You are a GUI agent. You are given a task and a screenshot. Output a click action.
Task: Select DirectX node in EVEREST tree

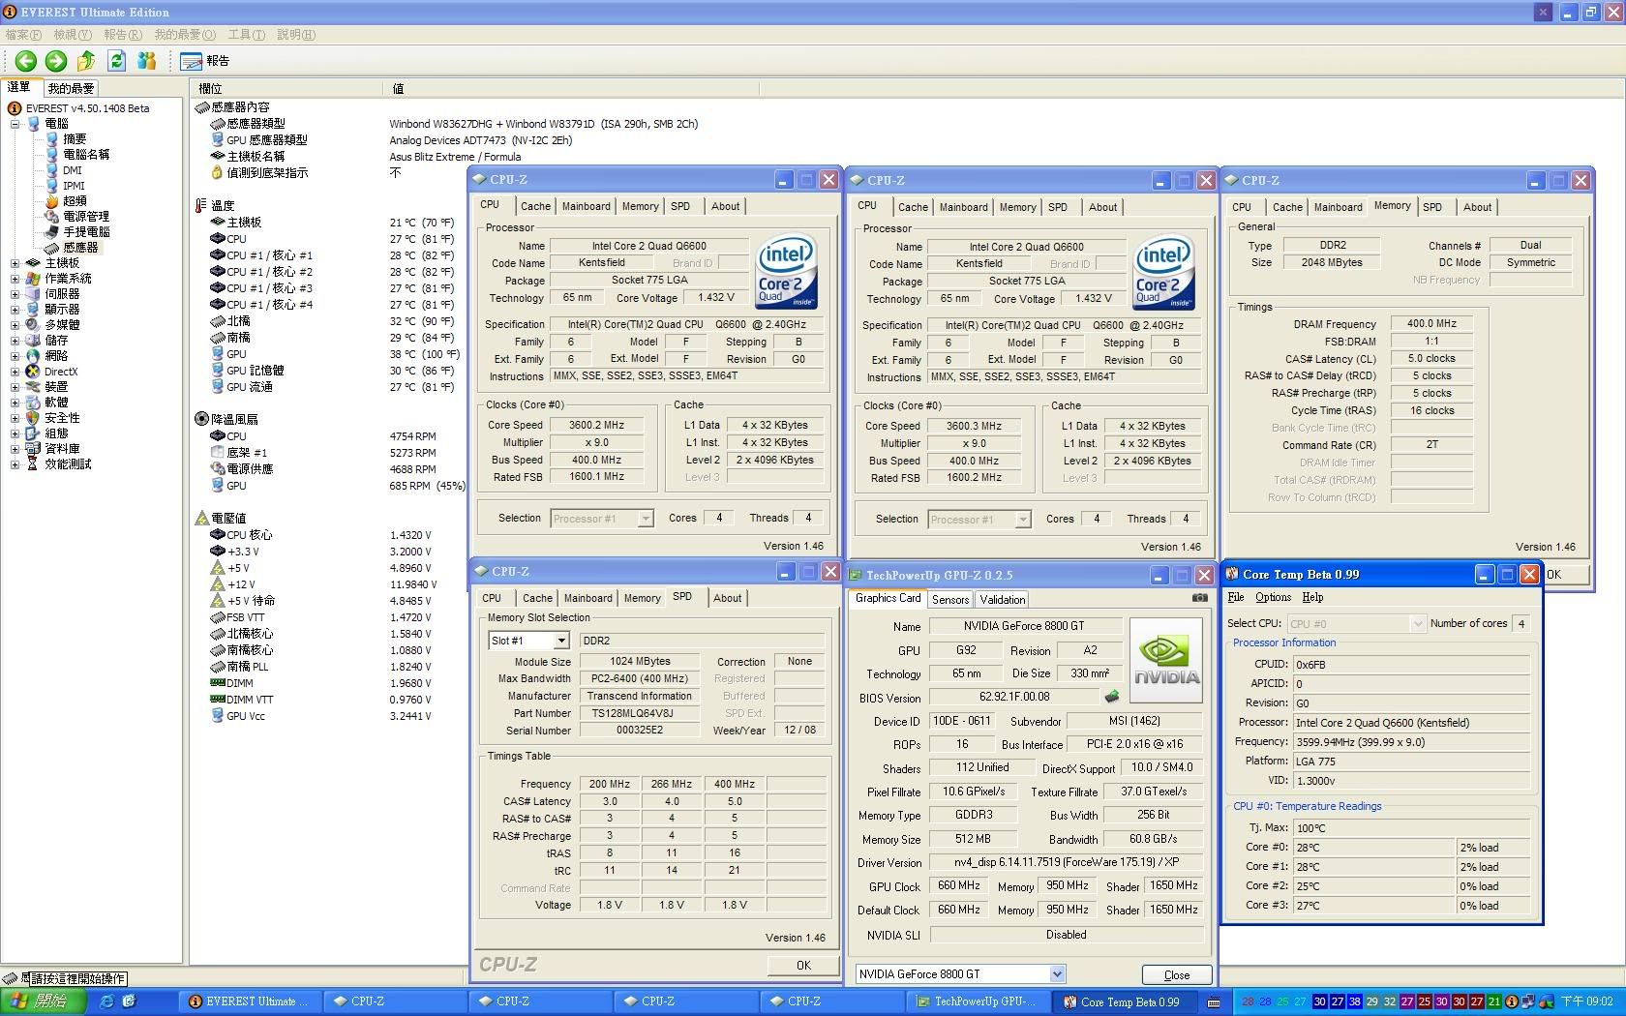point(60,372)
